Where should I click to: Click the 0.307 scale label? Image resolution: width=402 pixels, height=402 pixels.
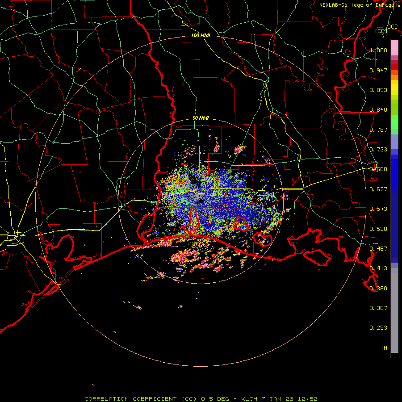pyautogui.click(x=378, y=308)
